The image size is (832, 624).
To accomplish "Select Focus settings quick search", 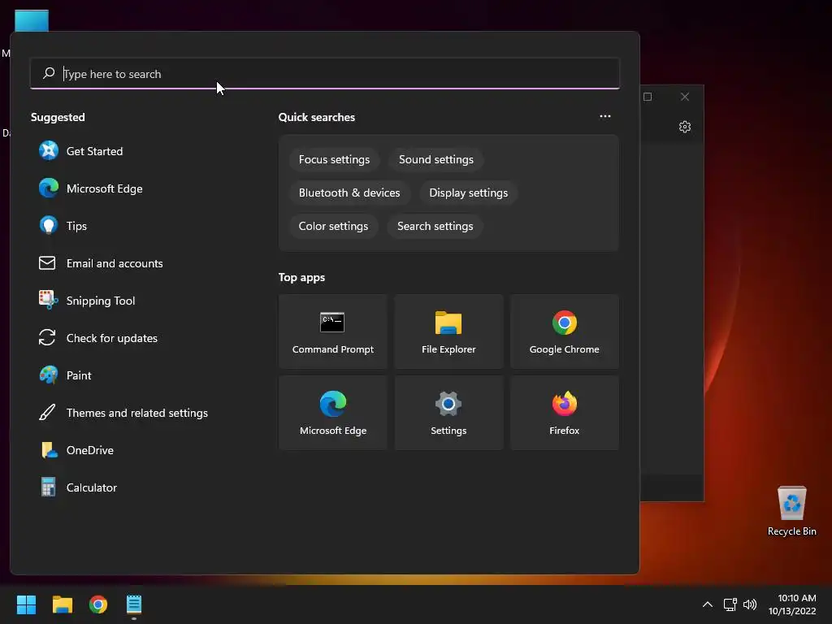I will pyautogui.click(x=334, y=160).
